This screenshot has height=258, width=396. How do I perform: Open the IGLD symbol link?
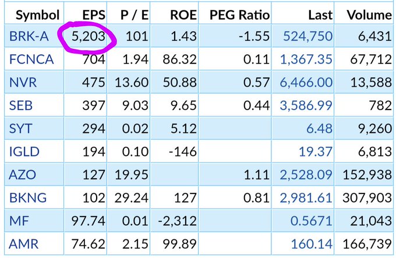click(x=24, y=151)
